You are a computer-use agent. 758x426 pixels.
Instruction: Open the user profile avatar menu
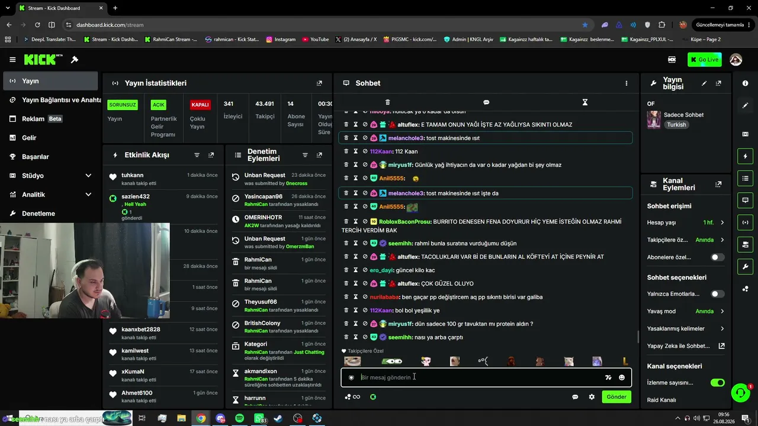pyautogui.click(x=736, y=60)
